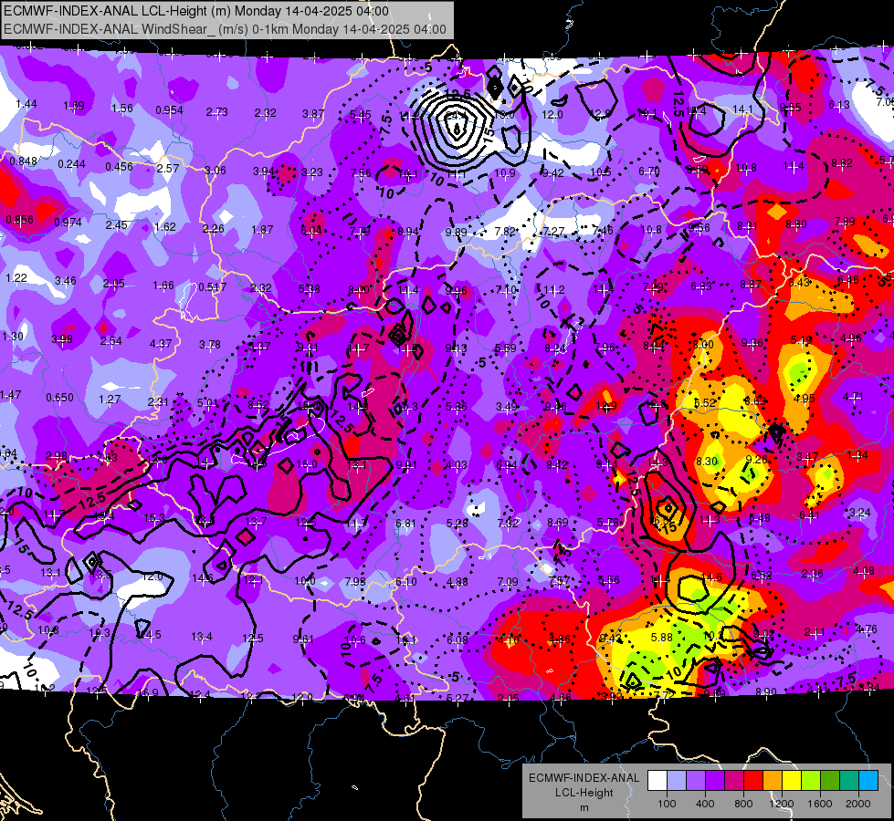Click the wind shear value '4.71'
This screenshot has width=894, height=821.
click(853, 396)
